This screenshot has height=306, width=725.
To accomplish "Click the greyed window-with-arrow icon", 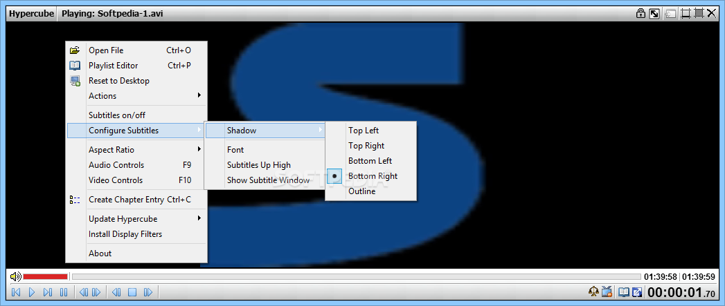I will pos(670,14).
